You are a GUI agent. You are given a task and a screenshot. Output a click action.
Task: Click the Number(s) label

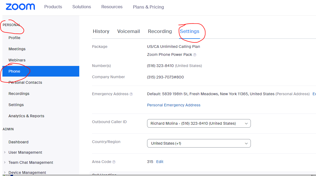click(x=101, y=66)
